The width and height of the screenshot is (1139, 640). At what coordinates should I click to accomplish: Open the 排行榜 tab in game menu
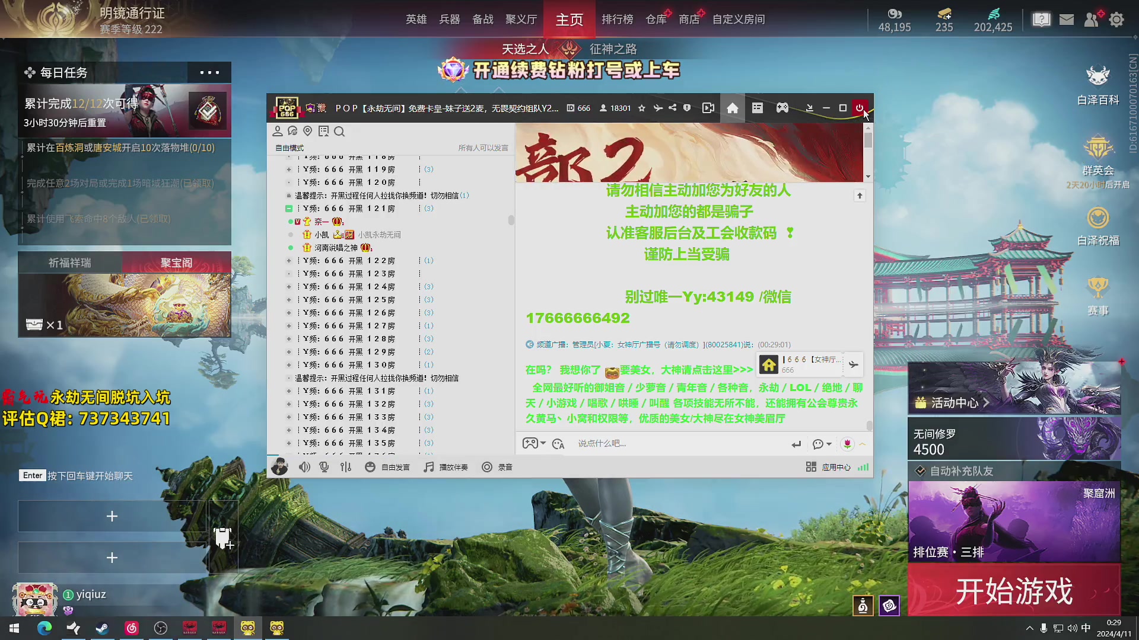(x=618, y=19)
